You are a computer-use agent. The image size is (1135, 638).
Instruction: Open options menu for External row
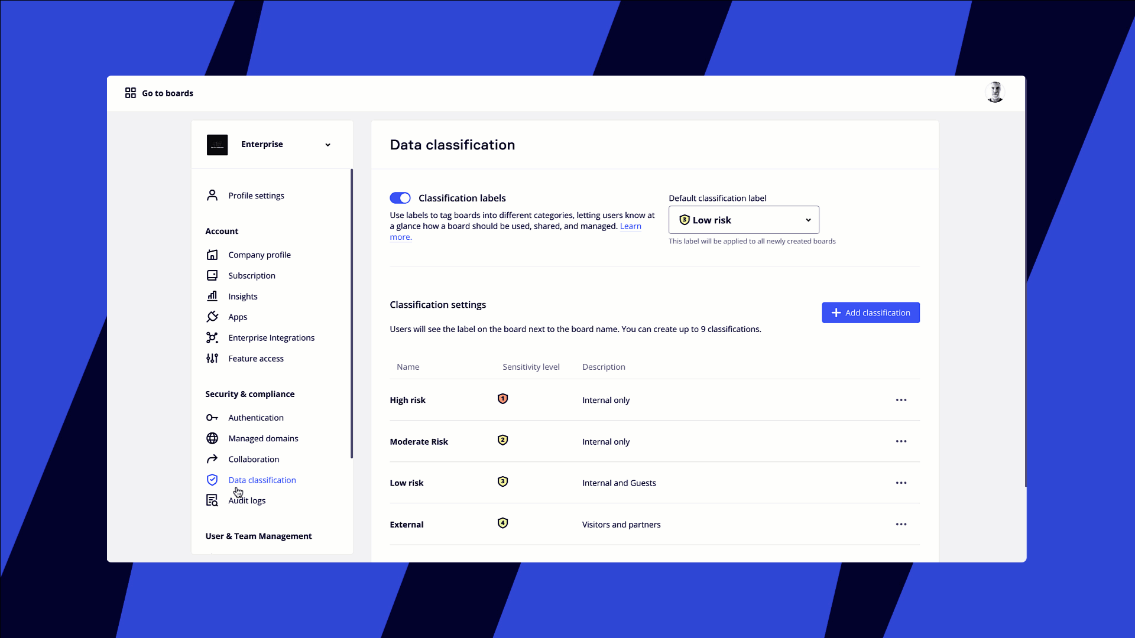click(x=901, y=524)
